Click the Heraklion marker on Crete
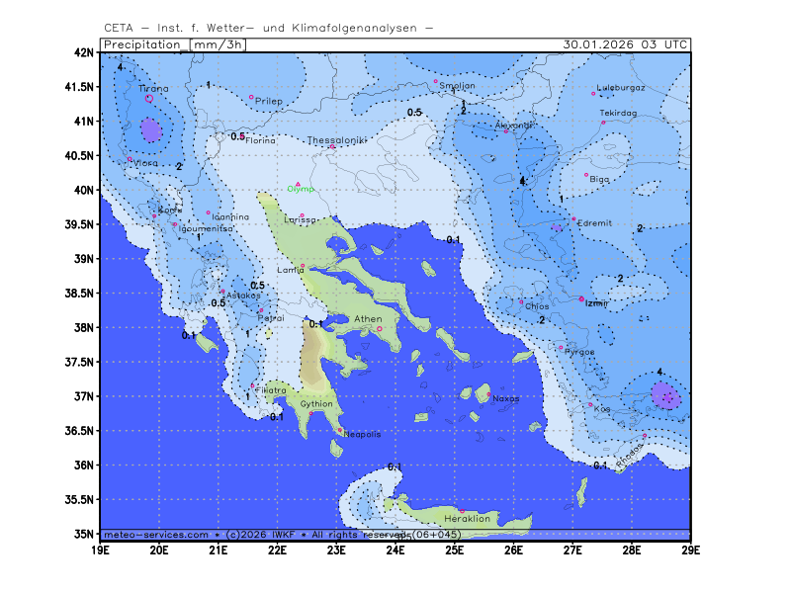 tap(461, 511)
